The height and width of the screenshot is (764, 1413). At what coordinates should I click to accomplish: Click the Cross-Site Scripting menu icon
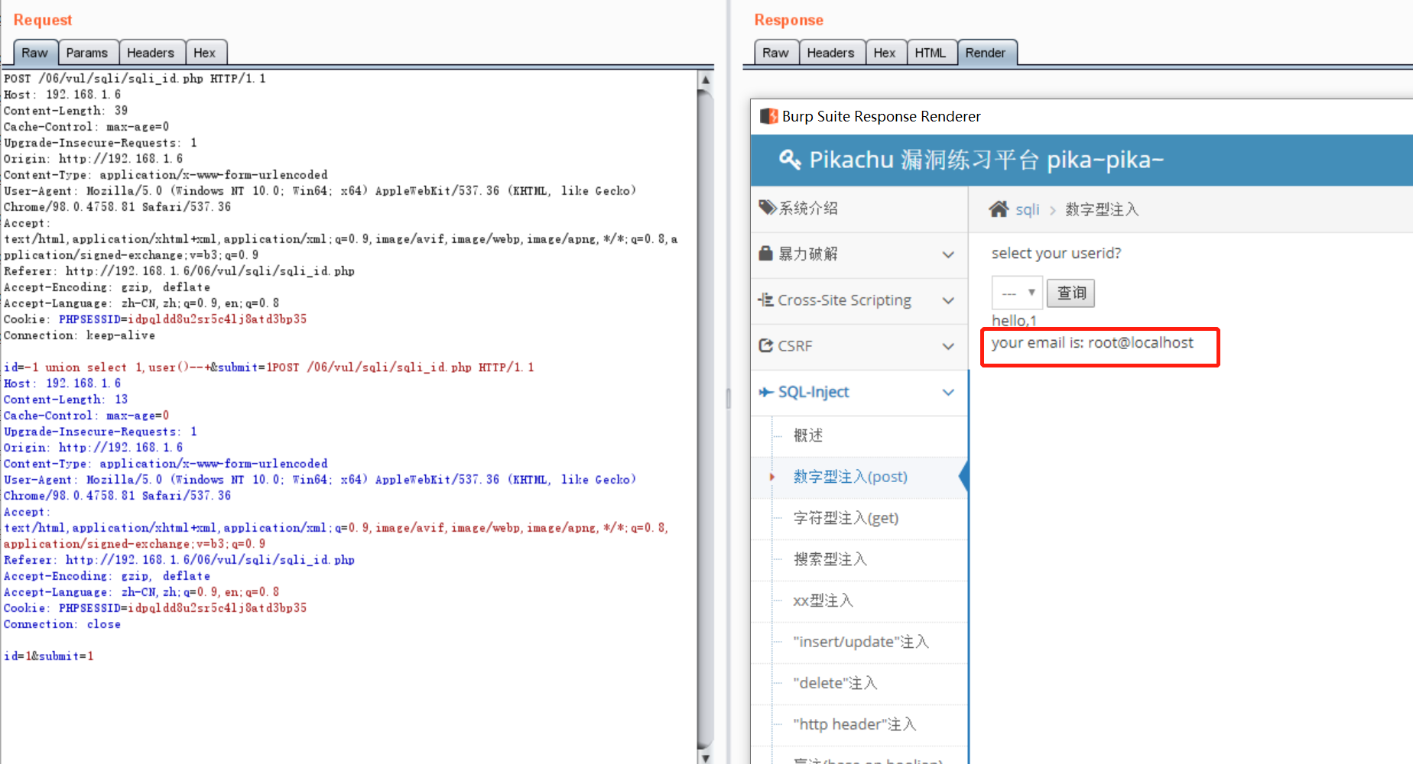tap(765, 299)
